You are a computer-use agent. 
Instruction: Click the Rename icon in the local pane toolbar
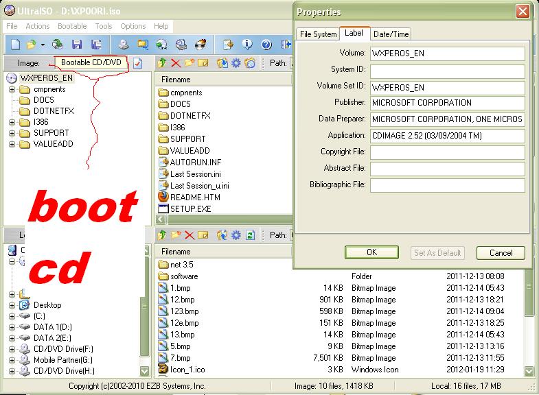tap(203, 235)
